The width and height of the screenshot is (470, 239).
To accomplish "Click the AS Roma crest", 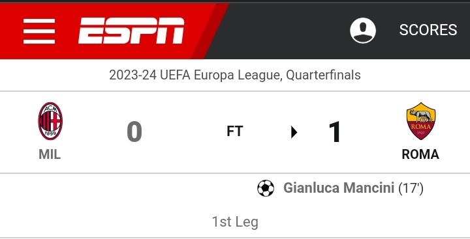I will pos(421,121).
